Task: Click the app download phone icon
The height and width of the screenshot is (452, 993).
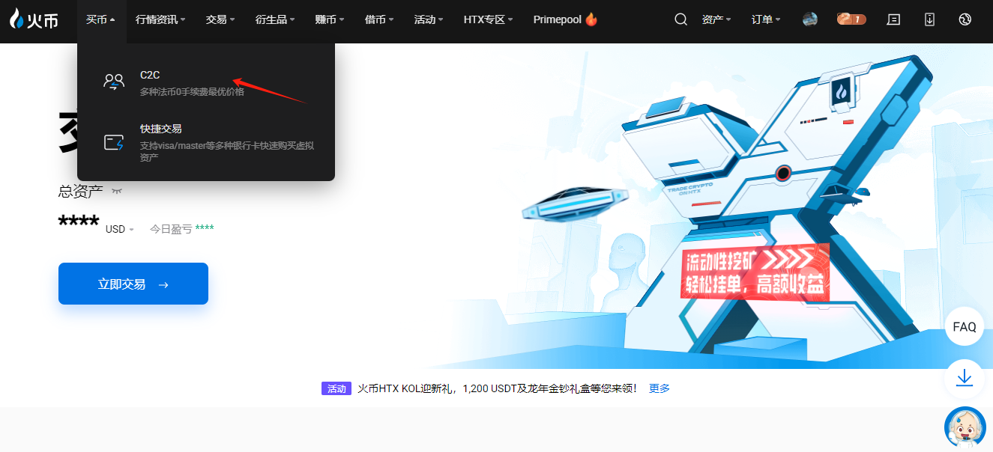Action: (929, 20)
